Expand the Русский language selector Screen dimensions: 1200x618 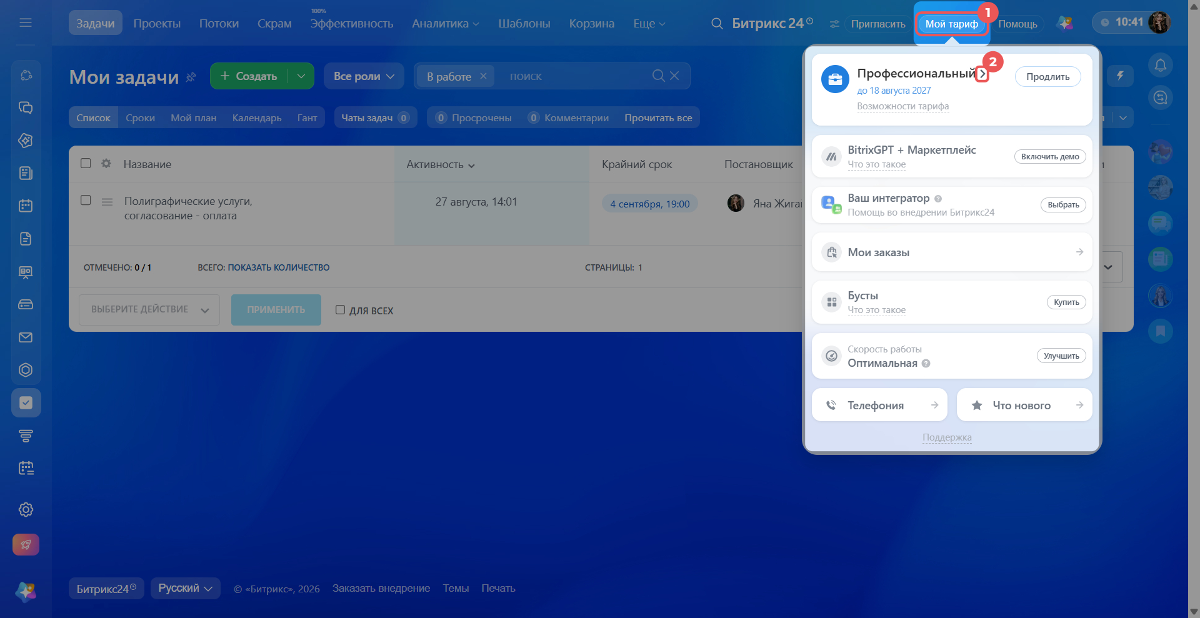coord(185,588)
